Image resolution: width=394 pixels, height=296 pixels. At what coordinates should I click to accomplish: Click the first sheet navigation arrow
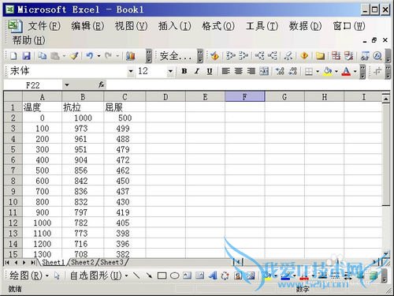click(7, 262)
